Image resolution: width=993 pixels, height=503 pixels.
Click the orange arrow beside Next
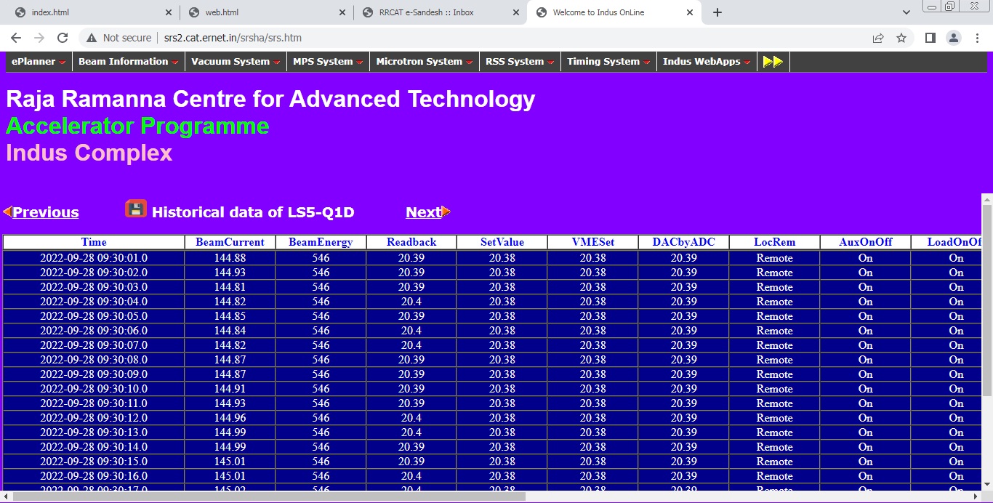point(446,212)
